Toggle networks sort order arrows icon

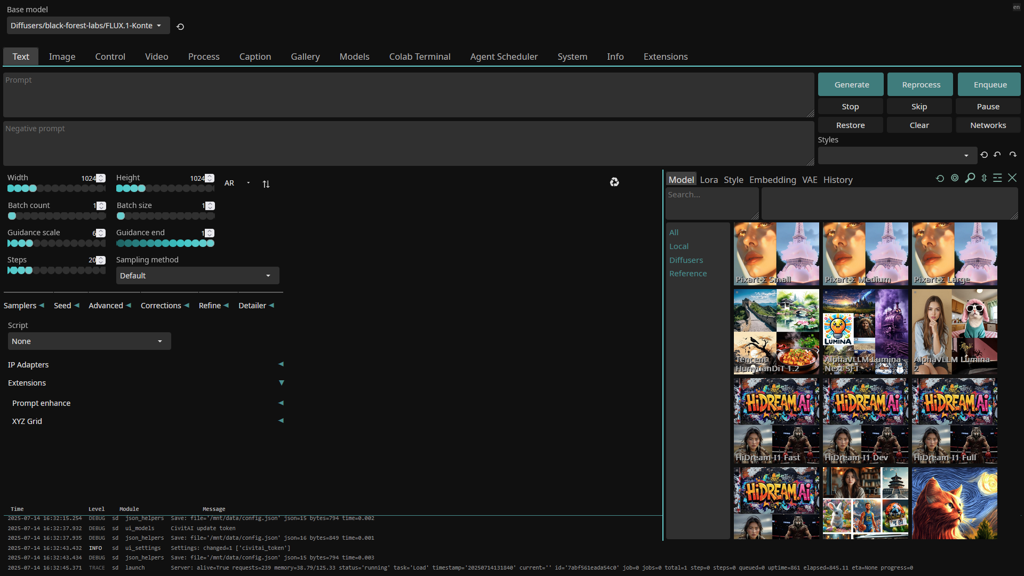pos(984,178)
